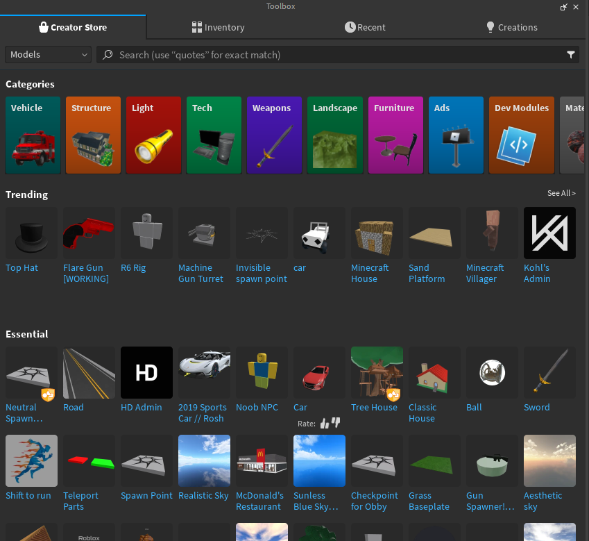This screenshot has width=589, height=541.
Task: Click the McDonald's Restaurant link
Action: (x=259, y=501)
